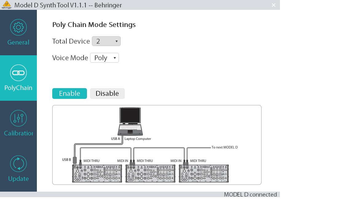Open the Voice Mode dropdown
Screen dimensions: 354x199
104,57
